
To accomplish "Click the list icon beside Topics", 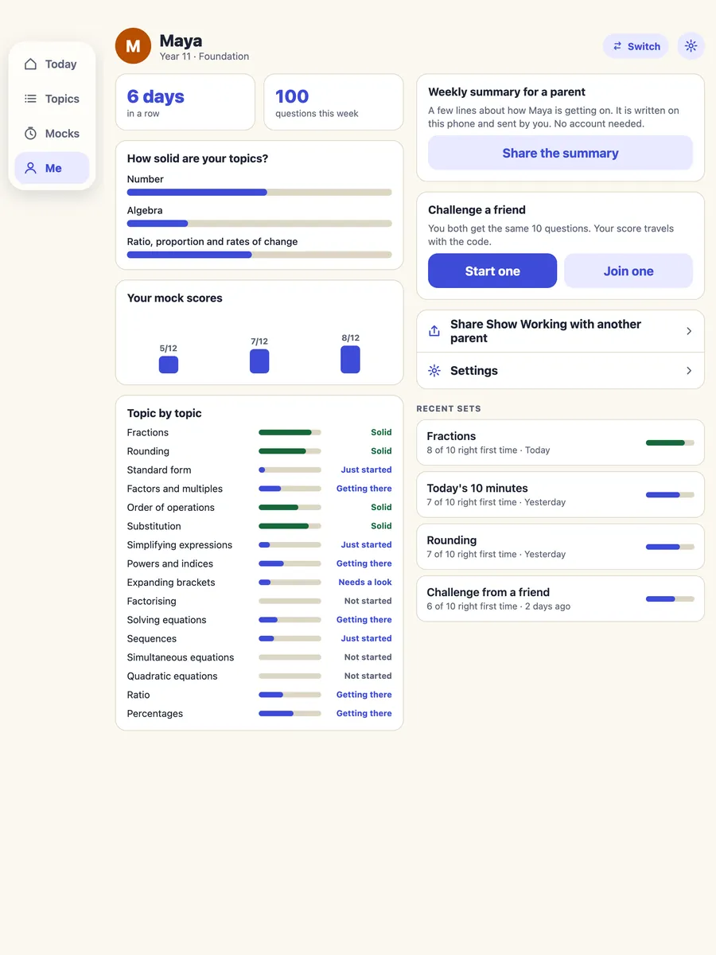I will click(30, 99).
